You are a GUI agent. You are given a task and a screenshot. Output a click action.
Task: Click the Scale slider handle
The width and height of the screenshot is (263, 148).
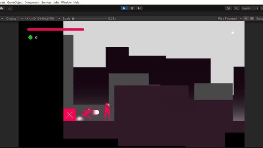point(73,18)
